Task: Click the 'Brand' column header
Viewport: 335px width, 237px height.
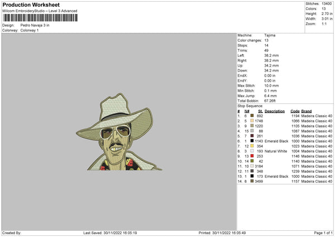Action: click(307, 111)
